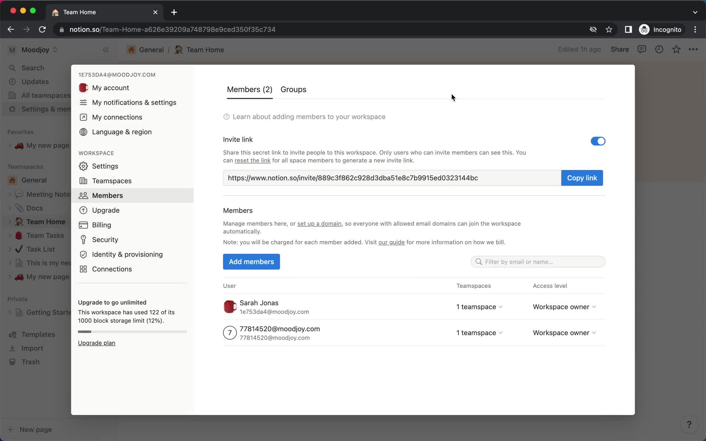The image size is (706, 441).
Task: Click Learn about adding members help link
Action: pyautogui.click(x=304, y=117)
